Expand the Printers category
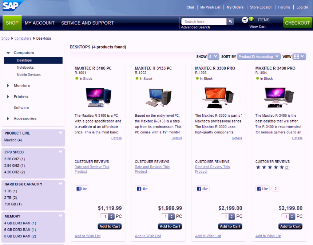Image resolution: width=313 pixels, height=245 pixels. pos(8,97)
